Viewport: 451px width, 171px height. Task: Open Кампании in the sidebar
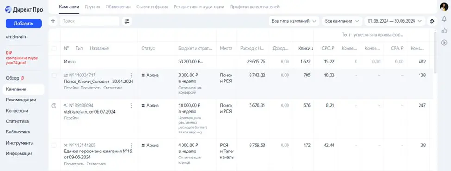click(24, 89)
